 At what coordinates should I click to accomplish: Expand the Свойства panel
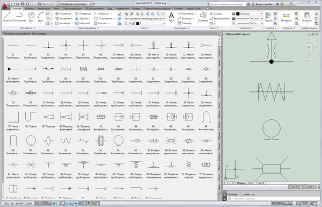click(x=246, y=28)
